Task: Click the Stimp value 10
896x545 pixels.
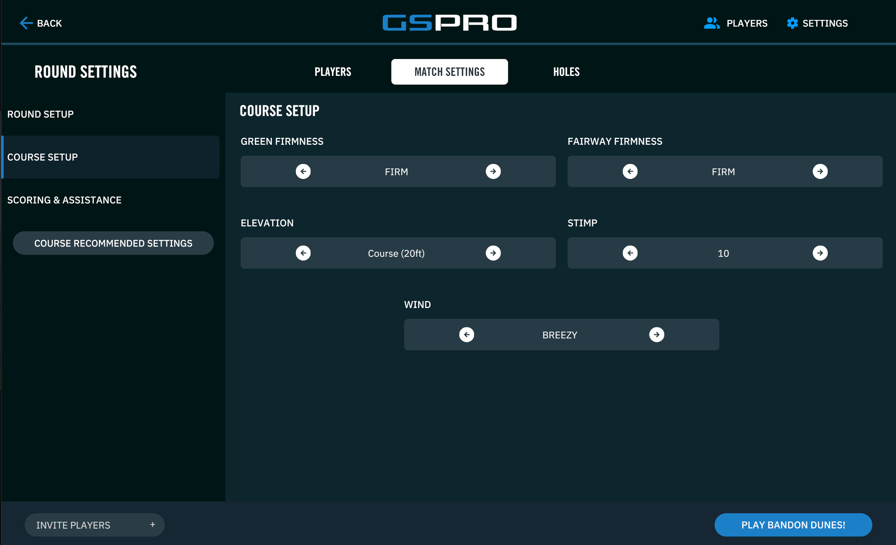Action: 723,253
